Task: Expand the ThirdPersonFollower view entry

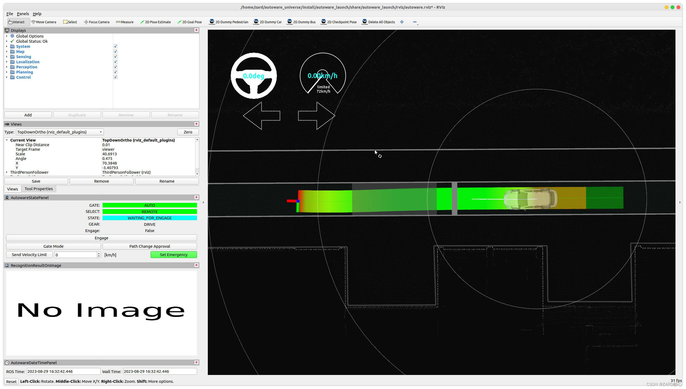Action: pos(7,172)
